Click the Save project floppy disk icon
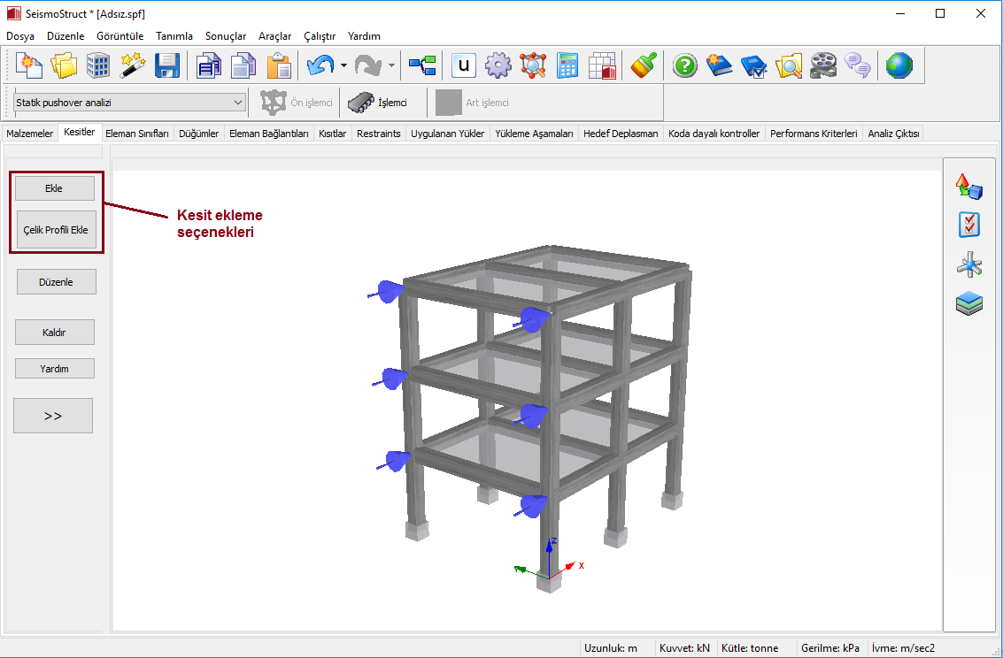Image resolution: width=1003 pixels, height=658 pixels. pyautogui.click(x=167, y=65)
